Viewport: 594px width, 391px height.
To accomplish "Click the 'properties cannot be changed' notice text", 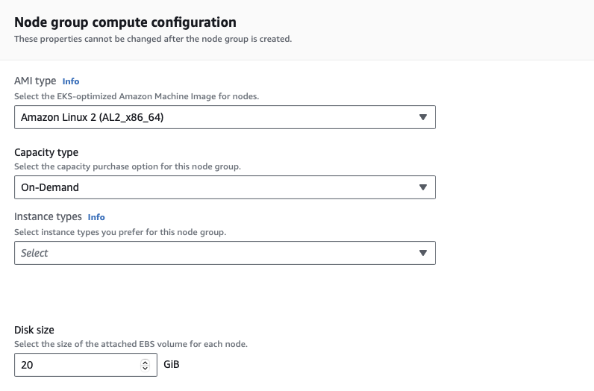I will coord(153,39).
